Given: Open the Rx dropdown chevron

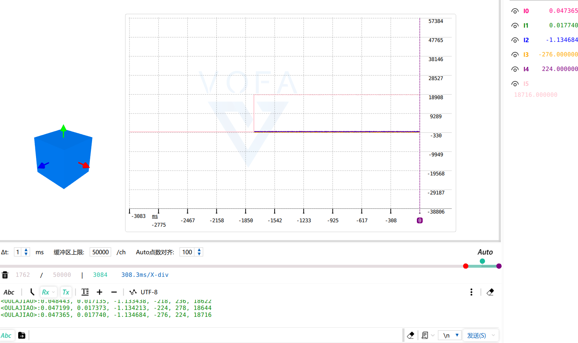Looking at the screenshot, I should [x=53, y=292].
